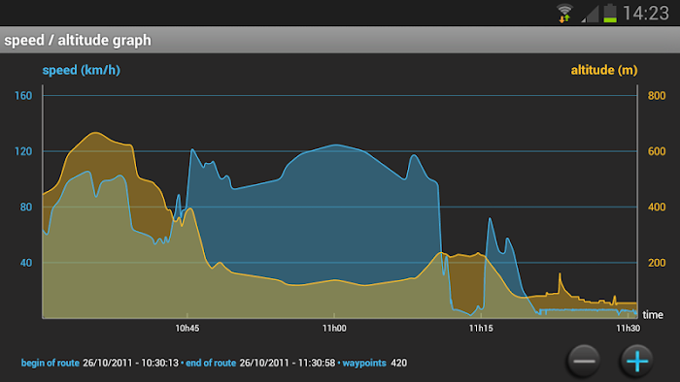The width and height of the screenshot is (680, 382).
Task: Select the altitude (m) axis label
Action: tap(604, 70)
